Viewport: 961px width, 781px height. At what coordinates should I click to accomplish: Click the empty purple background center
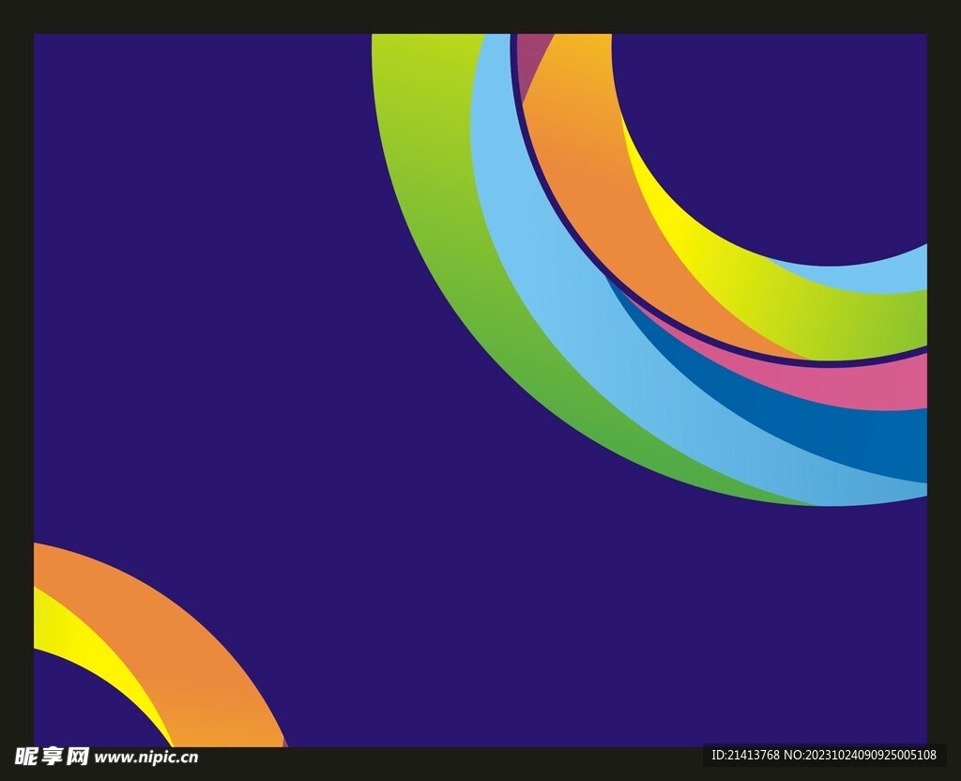tap(282, 329)
